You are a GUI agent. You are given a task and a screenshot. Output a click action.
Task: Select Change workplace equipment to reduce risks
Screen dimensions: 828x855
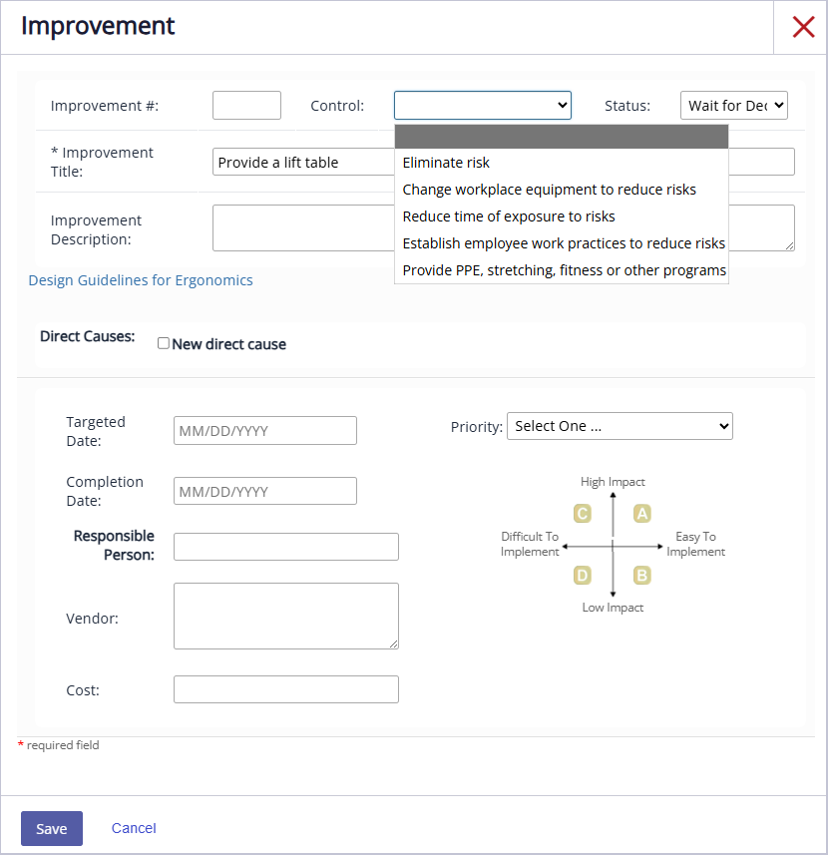click(x=549, y=190)
